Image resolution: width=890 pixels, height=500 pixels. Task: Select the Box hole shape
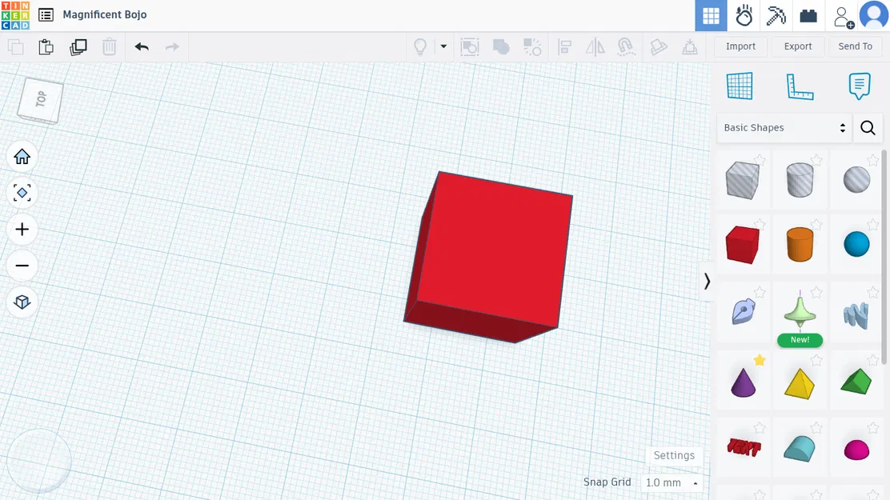click(743, 180)
